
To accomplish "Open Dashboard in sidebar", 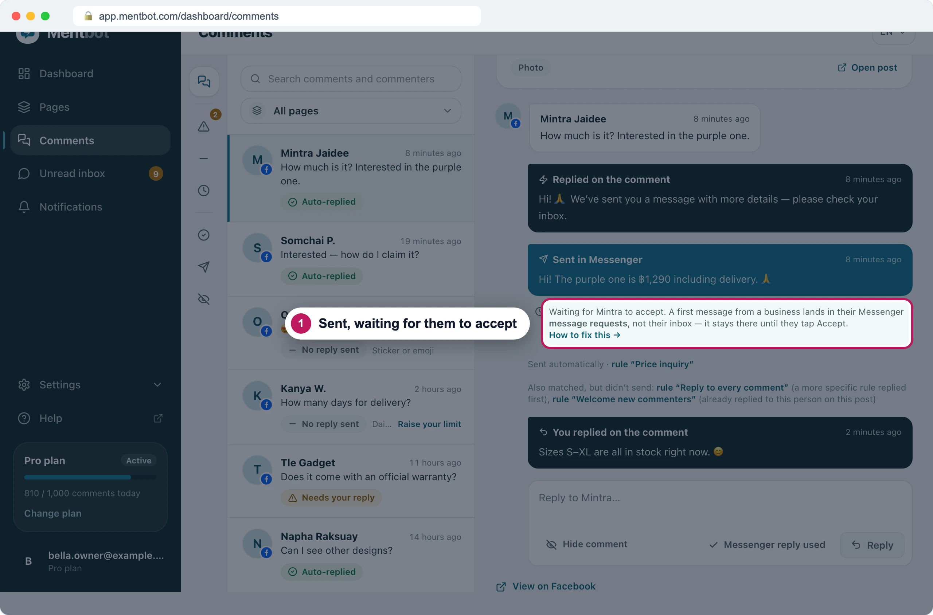I will point(90,73).
